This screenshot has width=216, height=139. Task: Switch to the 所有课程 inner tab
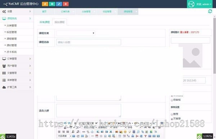(x=45, y=22)
